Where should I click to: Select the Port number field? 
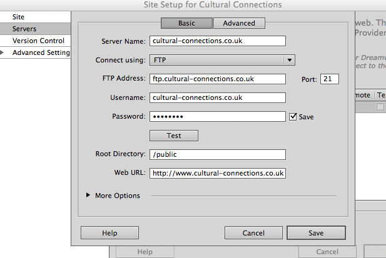coord(329,79)
